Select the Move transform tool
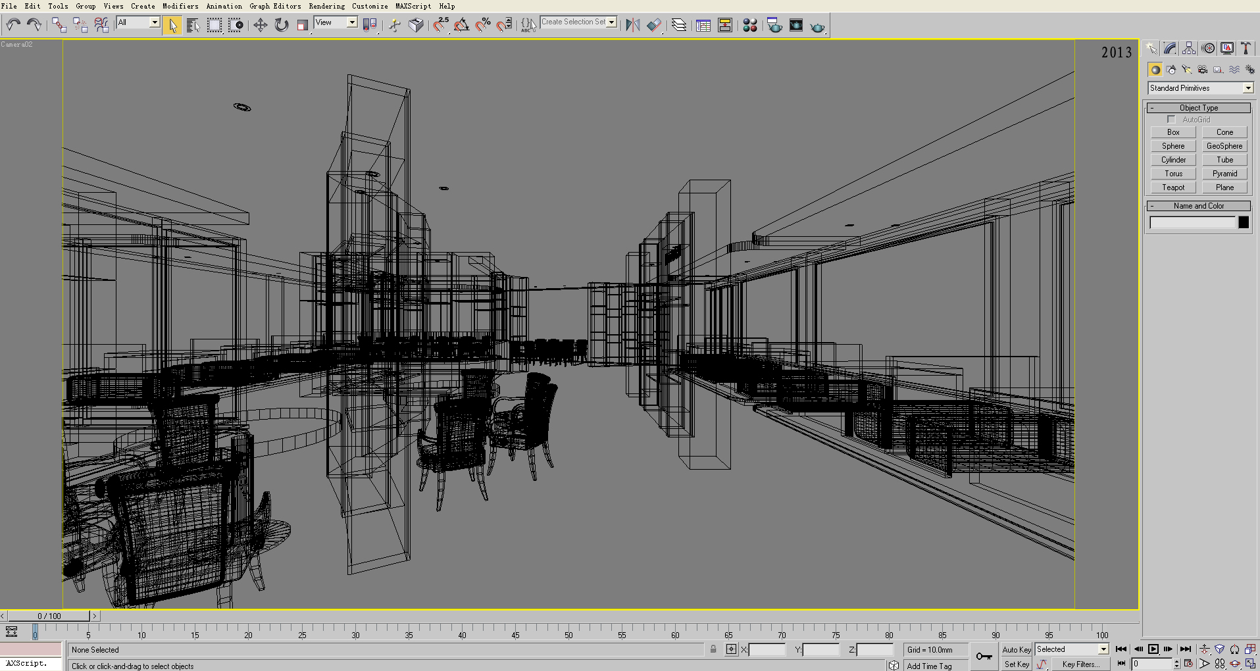The image size is (1260, 671). (260, 25)
